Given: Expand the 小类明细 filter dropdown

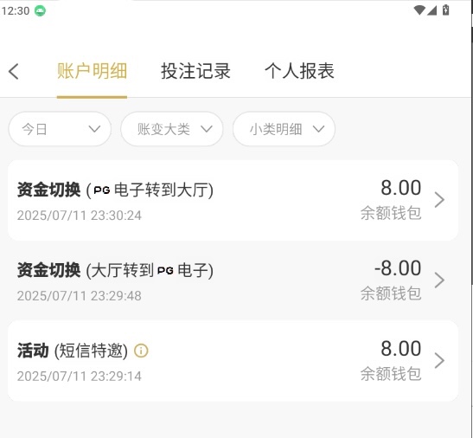Looking at the screenshot, I should tap(284, 129).
